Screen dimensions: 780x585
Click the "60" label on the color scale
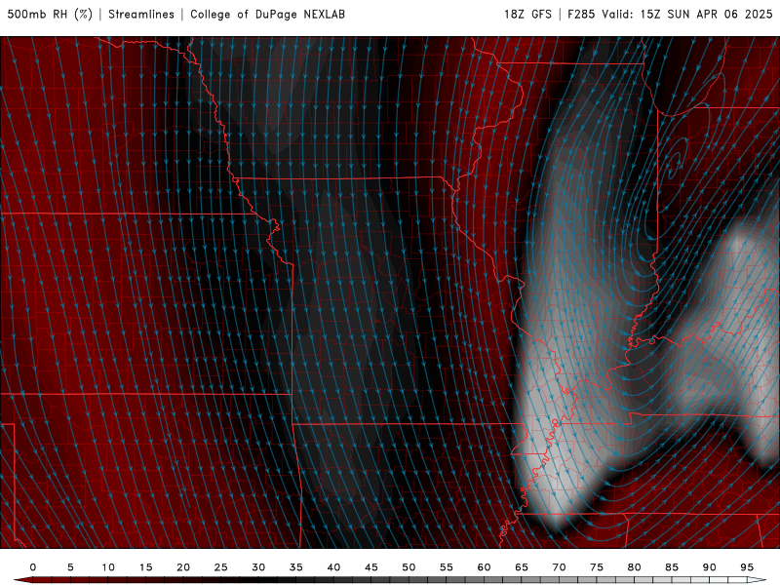tap(484, 567)
